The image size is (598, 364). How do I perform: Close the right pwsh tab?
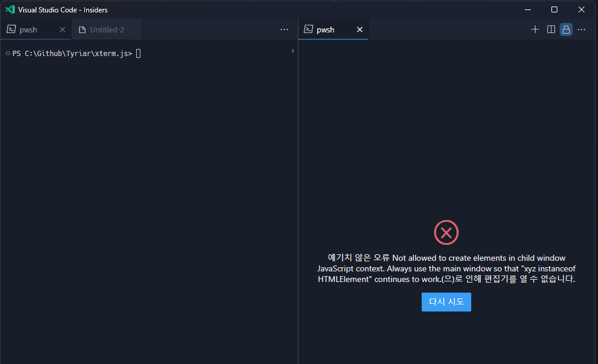click(360, 28)
